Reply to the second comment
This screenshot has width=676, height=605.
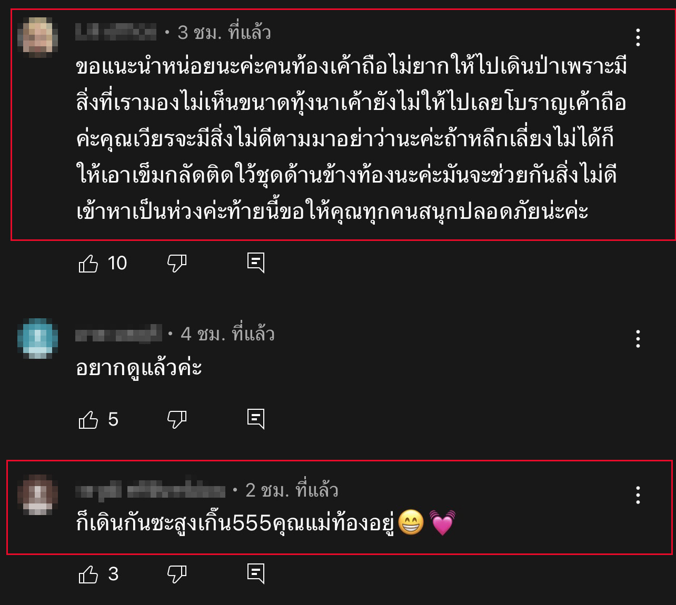tap(256, 419)
